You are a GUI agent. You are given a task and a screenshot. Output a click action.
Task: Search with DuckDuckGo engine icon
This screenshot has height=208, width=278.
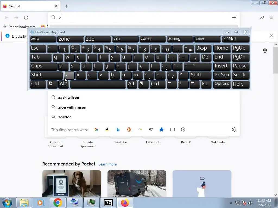129,129
